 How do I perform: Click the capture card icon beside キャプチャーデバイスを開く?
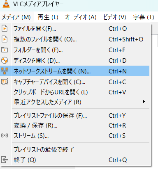point(5,82)
